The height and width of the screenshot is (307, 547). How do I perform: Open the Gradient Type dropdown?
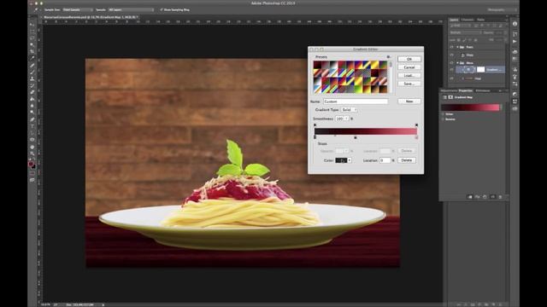350,110
